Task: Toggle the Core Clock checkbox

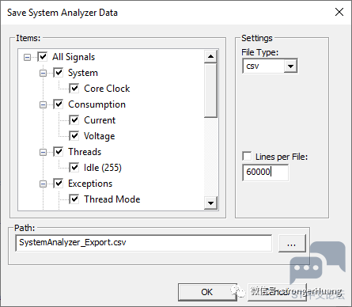Action: pos(74,89)
